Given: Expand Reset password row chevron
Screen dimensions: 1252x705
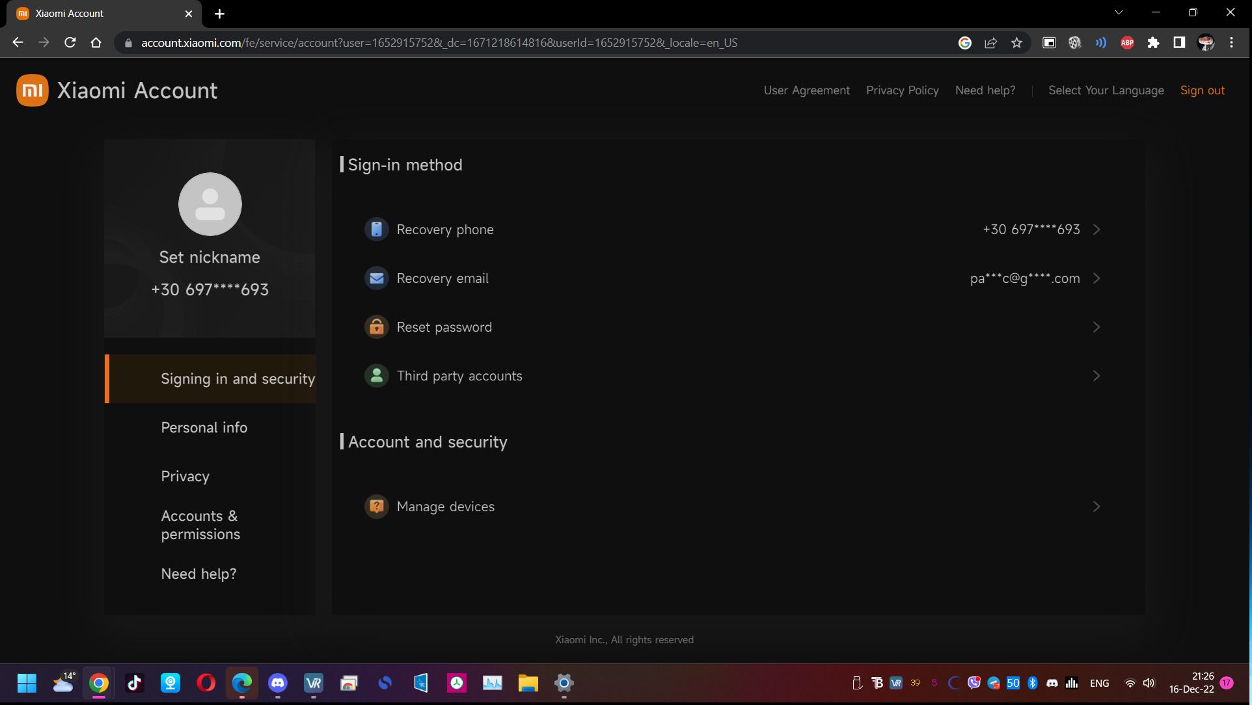Looking at the screenshot, I should click(1096, 327).
